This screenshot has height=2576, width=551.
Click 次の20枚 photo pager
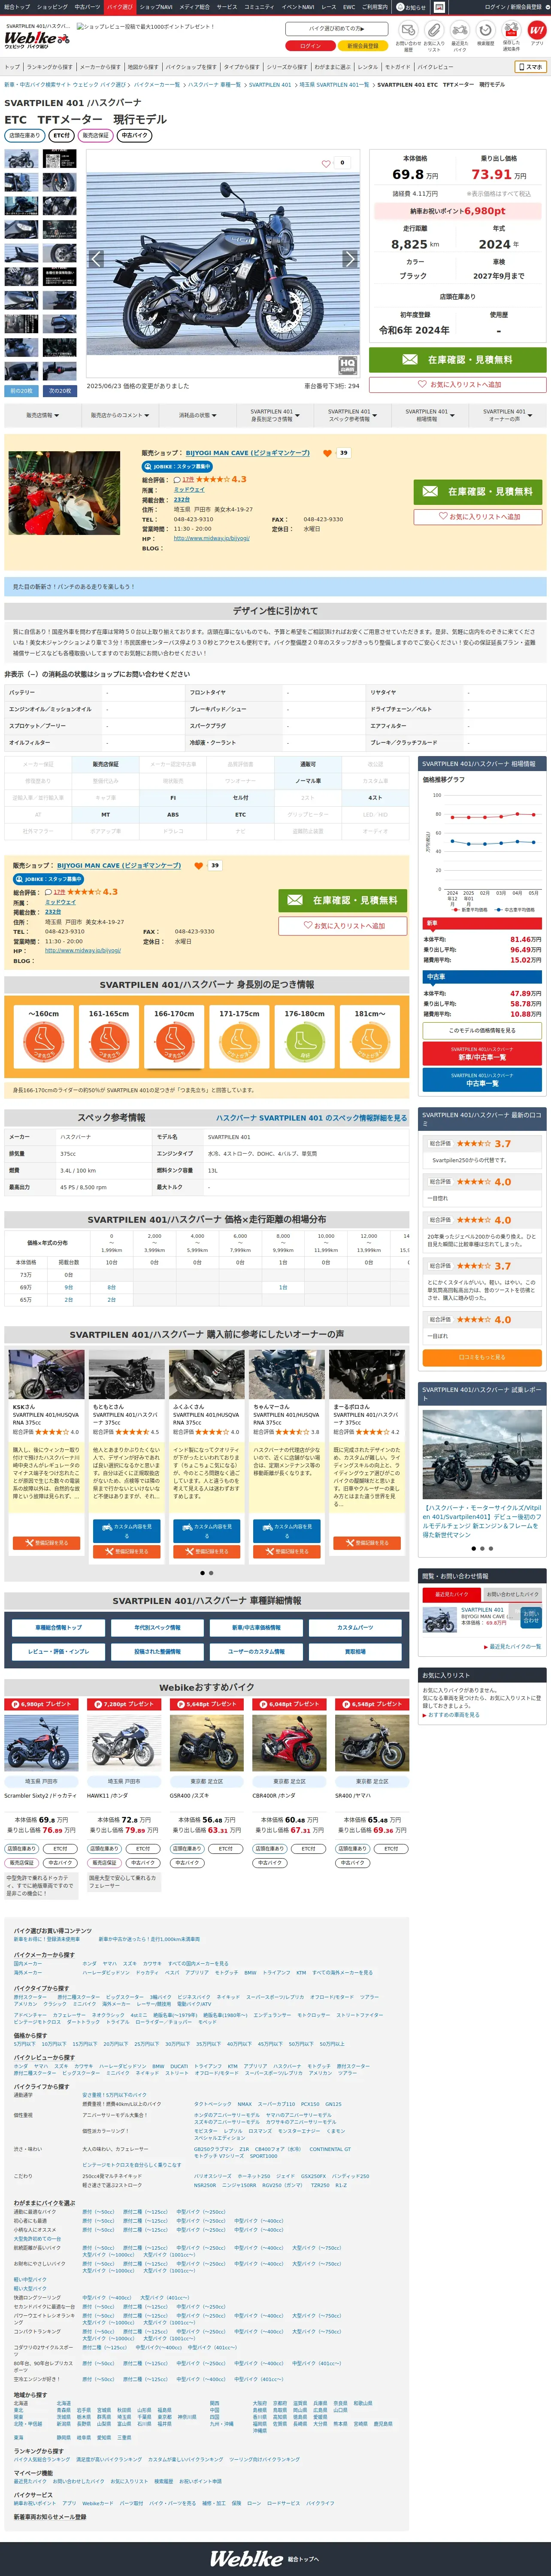pos(61,391)
